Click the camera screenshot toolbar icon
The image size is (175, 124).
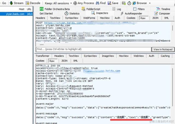[x=124, y=3]
